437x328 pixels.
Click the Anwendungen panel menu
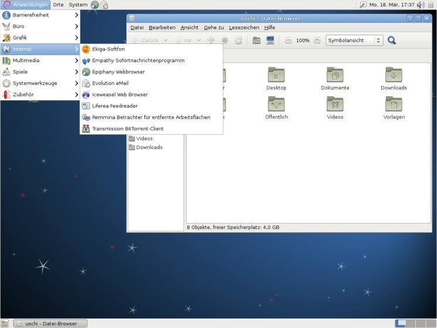click(x=26, y=5)
